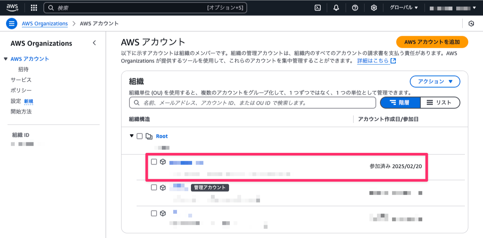Image resolution: width=483 pixels, height=238 pixels.
Task: Open サービス in the sidebar
Action: coord(21,80)
